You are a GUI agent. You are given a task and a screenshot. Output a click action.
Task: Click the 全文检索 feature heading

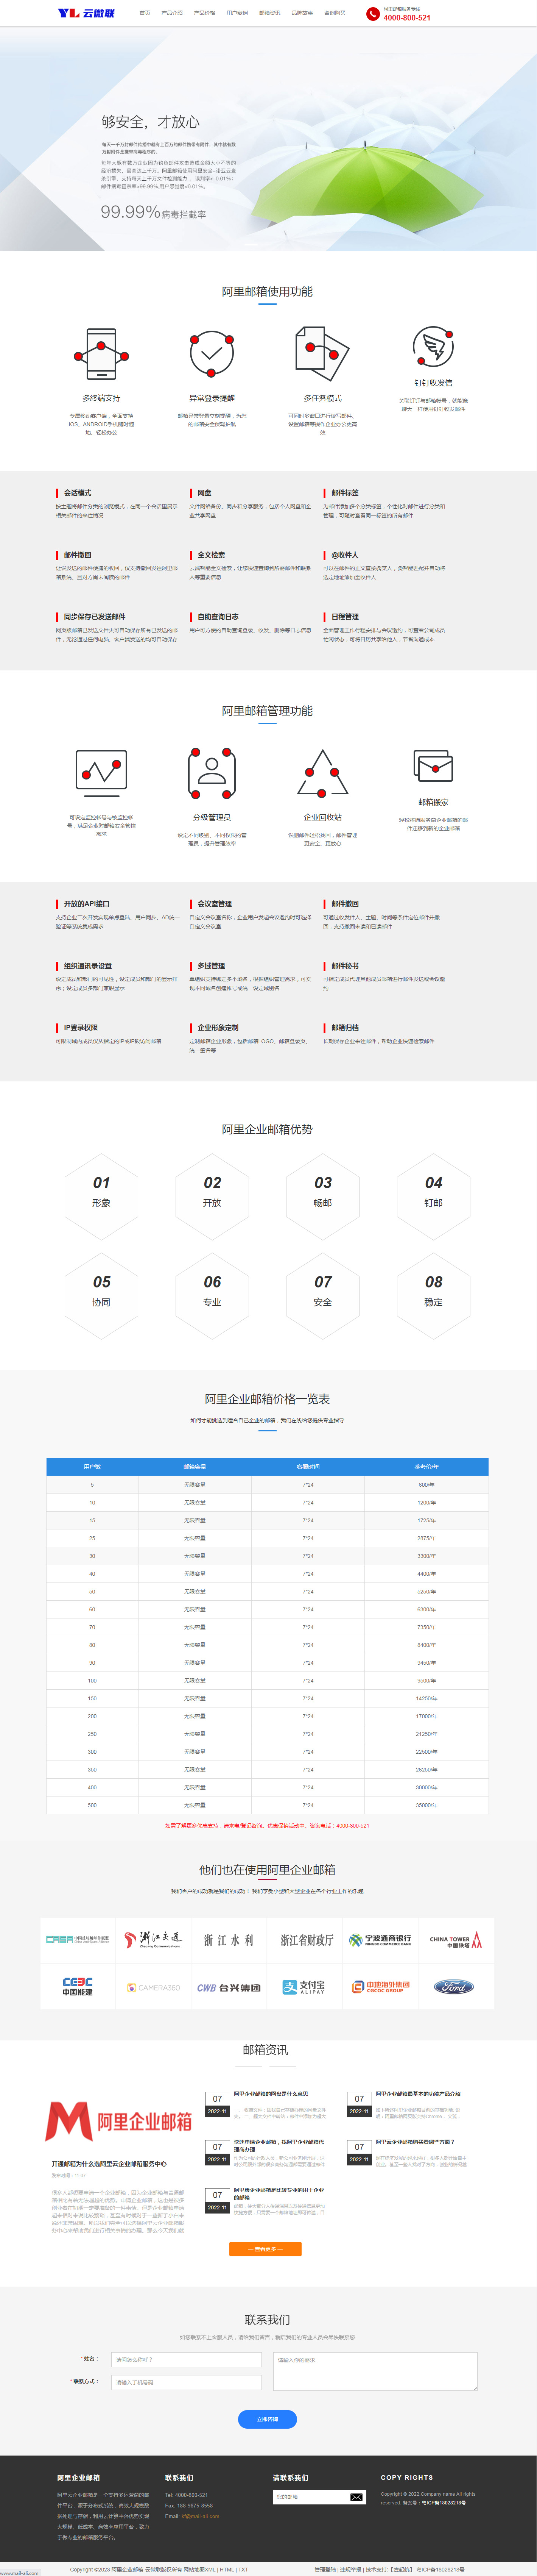211,555
